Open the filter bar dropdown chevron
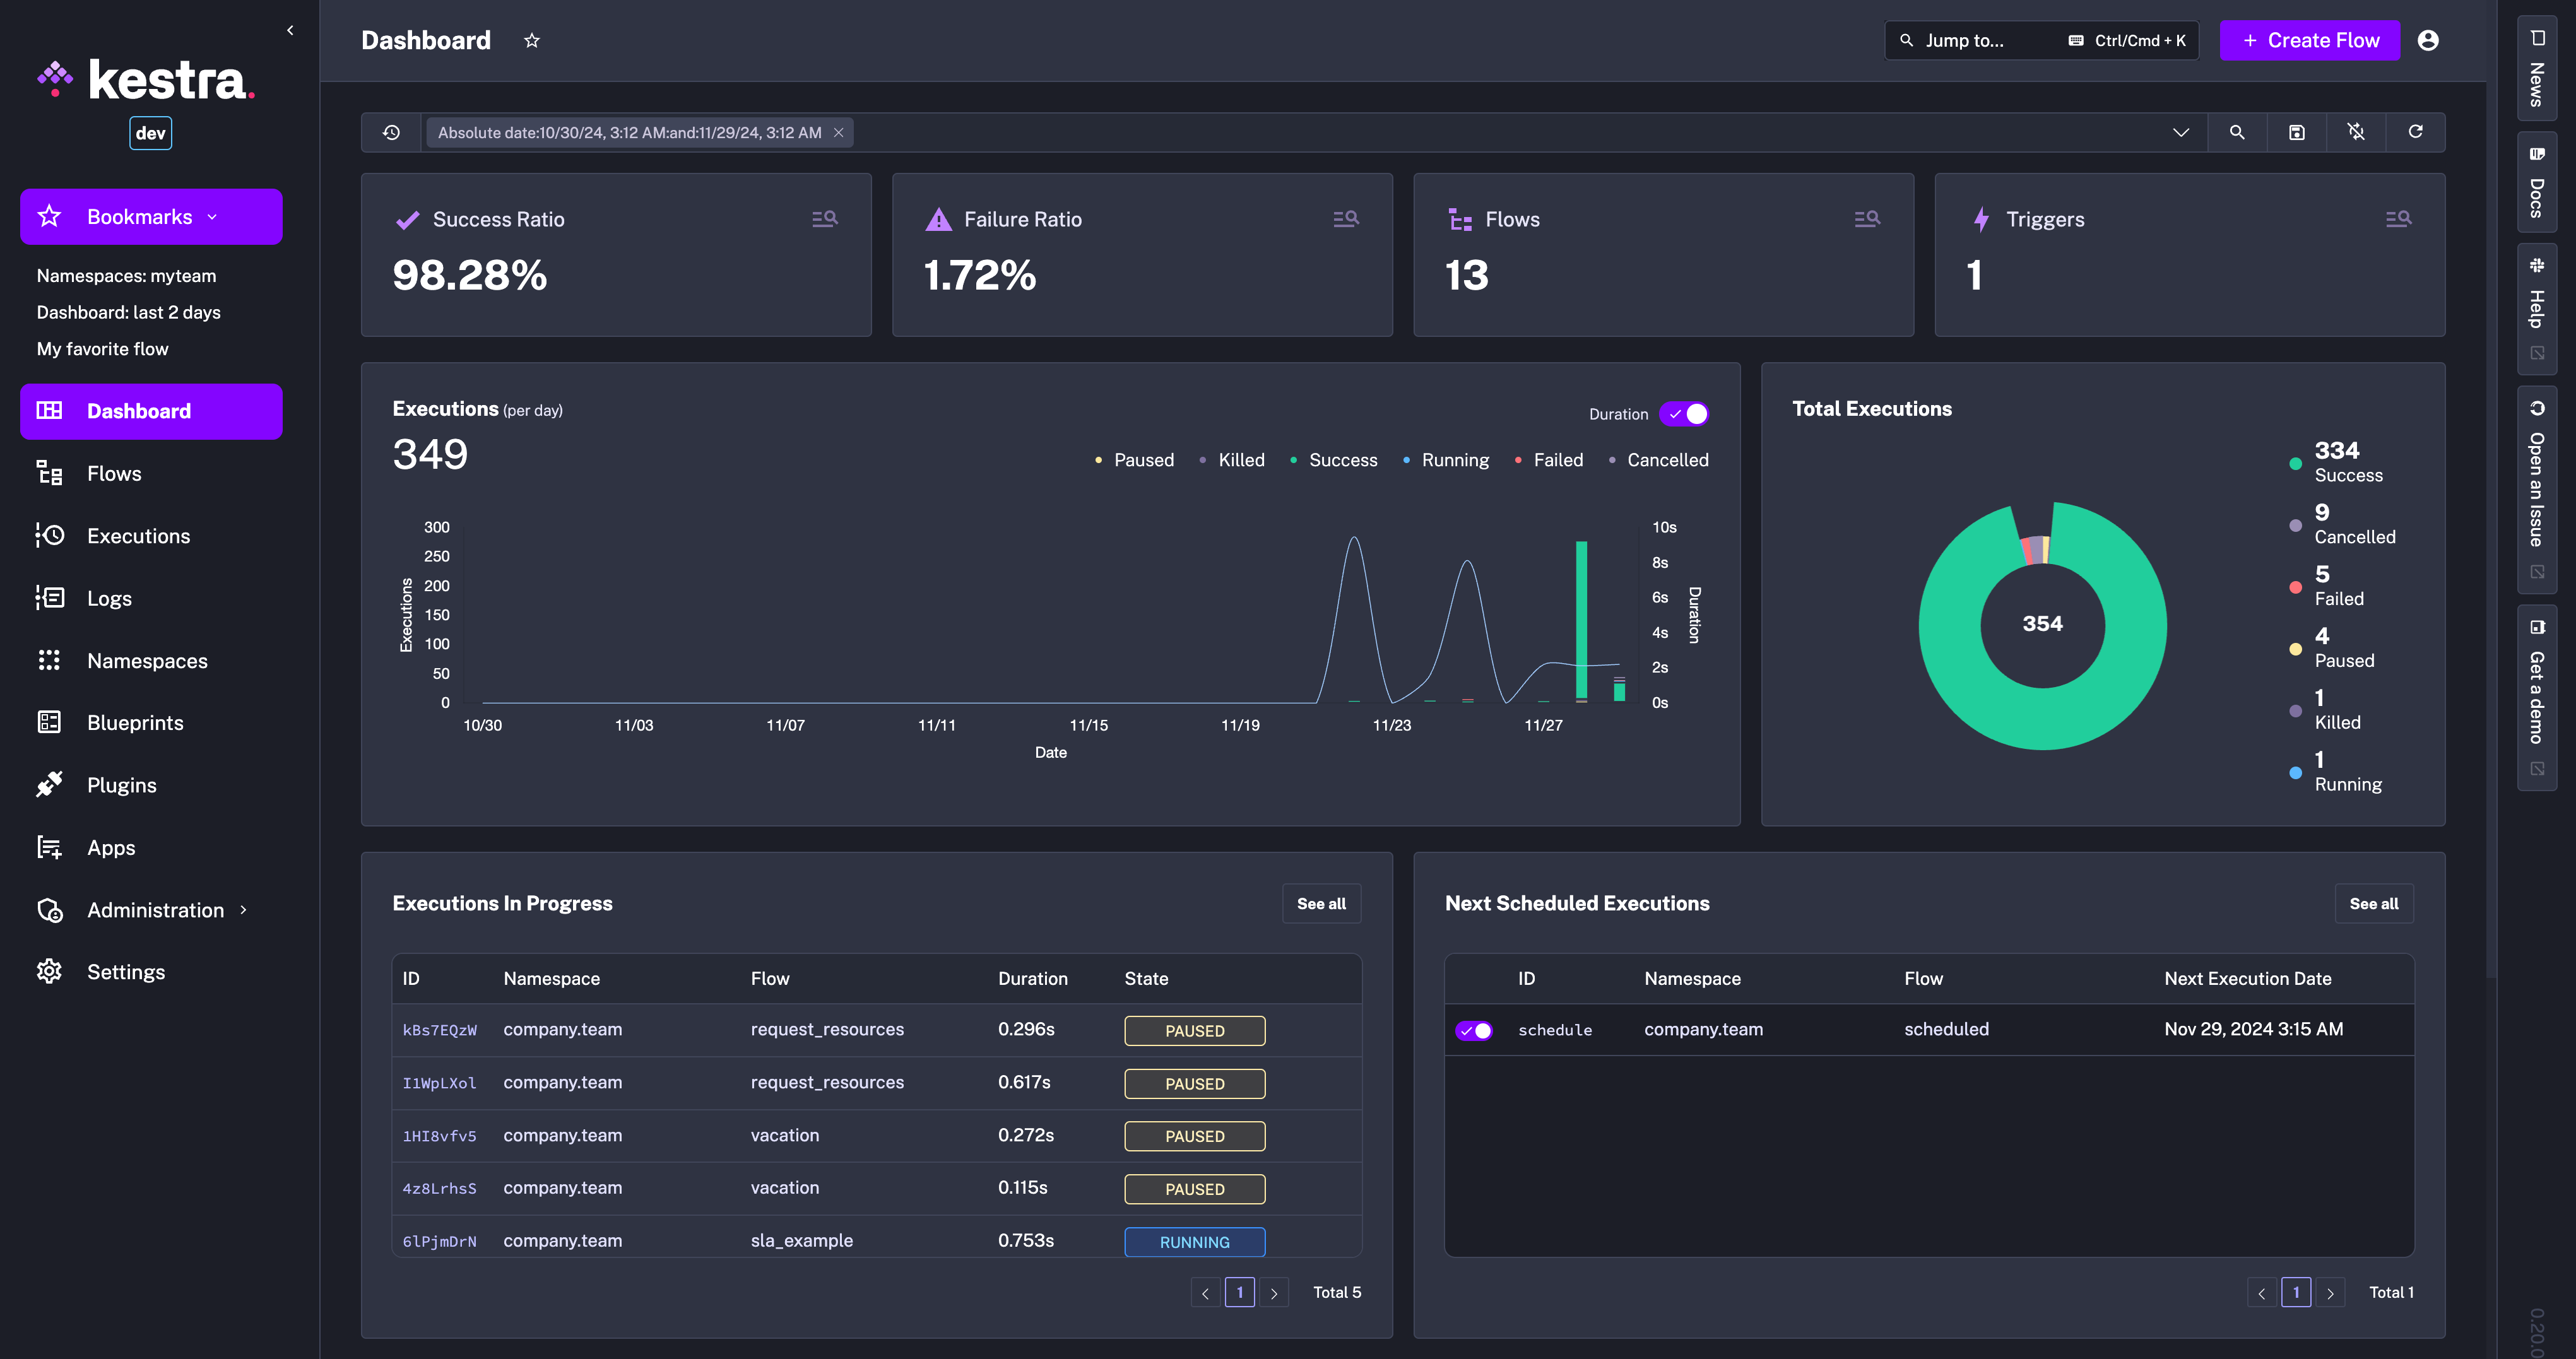The image size is (2576, 1359). point(2181,132)
